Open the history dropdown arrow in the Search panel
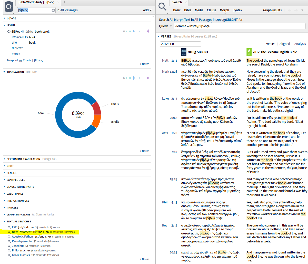The width and height of the screenshot is (308, 264). 302,10
